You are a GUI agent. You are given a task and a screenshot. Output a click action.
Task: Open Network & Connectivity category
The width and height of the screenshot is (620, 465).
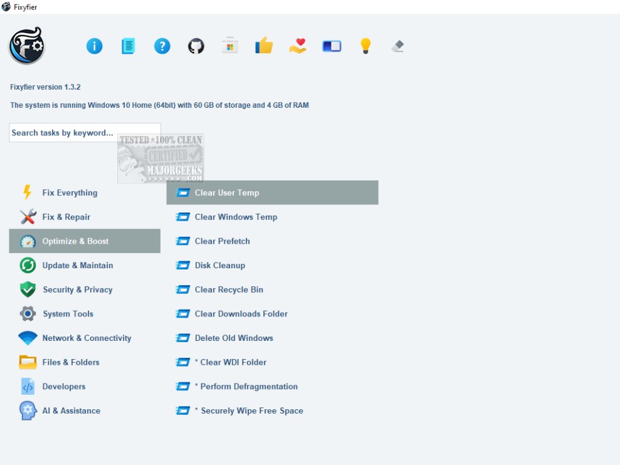coord(85,338)
